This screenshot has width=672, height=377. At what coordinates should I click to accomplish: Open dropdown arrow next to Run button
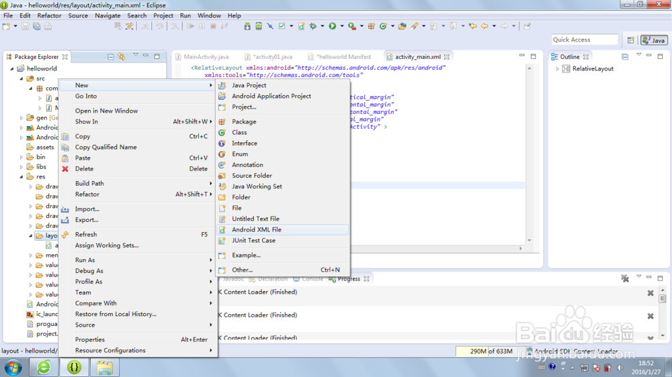click(341, 26)
